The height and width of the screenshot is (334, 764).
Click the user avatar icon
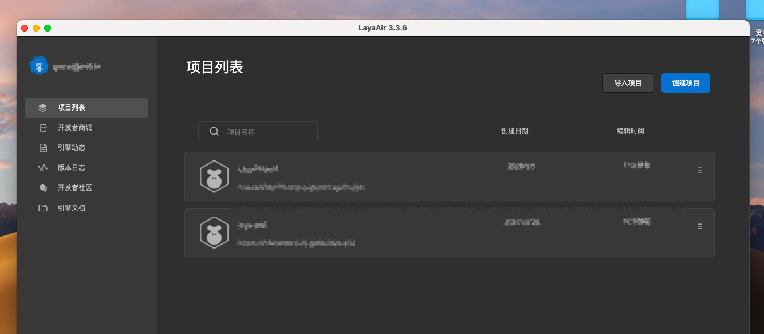pyautogui.click(x=38, y=66)
